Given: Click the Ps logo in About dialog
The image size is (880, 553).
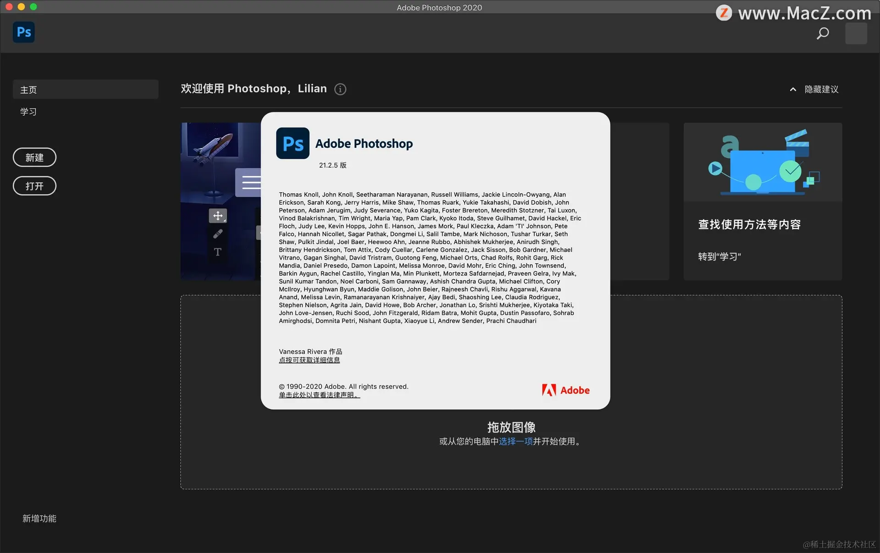Looking at the screenshot, I should pyautogui.click(x=292, y=143).
